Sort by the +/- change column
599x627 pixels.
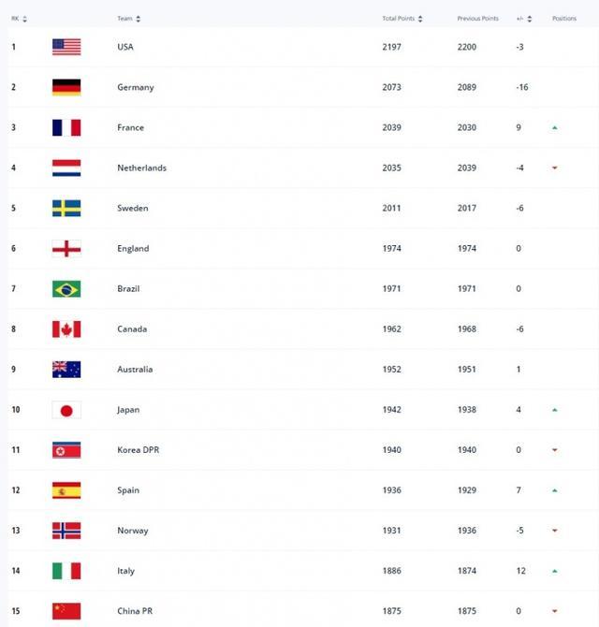525,19
